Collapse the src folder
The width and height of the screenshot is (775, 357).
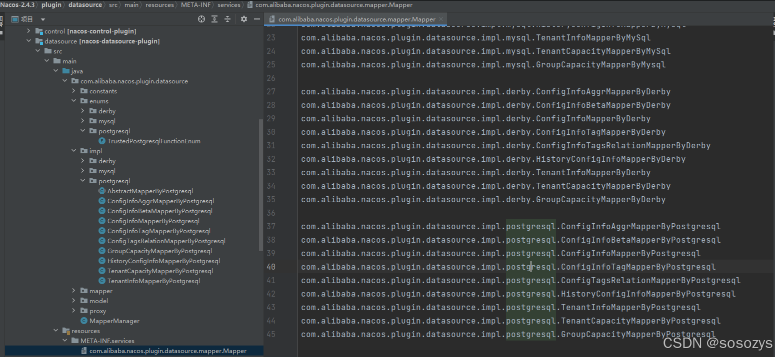[37, 51]
